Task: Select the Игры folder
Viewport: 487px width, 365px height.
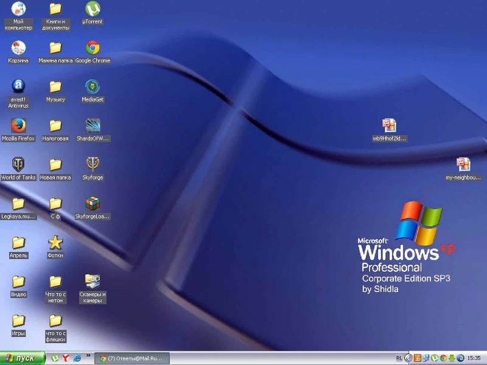Action: (18, 325)
